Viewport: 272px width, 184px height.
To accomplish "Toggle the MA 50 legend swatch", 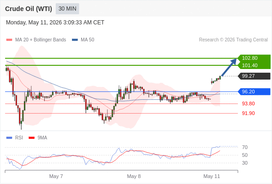I will coord(75,40).
